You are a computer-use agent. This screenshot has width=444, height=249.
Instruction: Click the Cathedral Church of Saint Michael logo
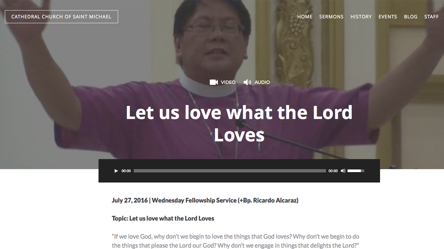coord(61,17)
